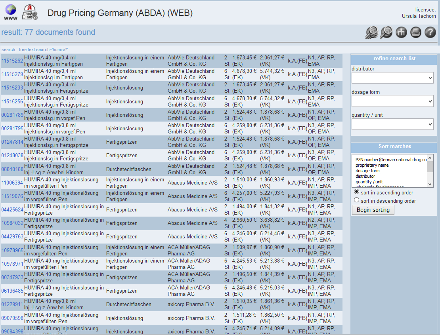The image size is (440, 335).
Task: Click price '4.246,48 €' in row 06136485
Action: (244, 287)
